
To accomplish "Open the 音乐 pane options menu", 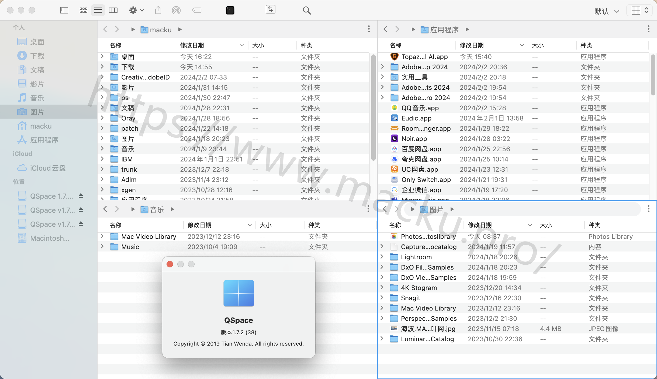I will click(368, 209).
